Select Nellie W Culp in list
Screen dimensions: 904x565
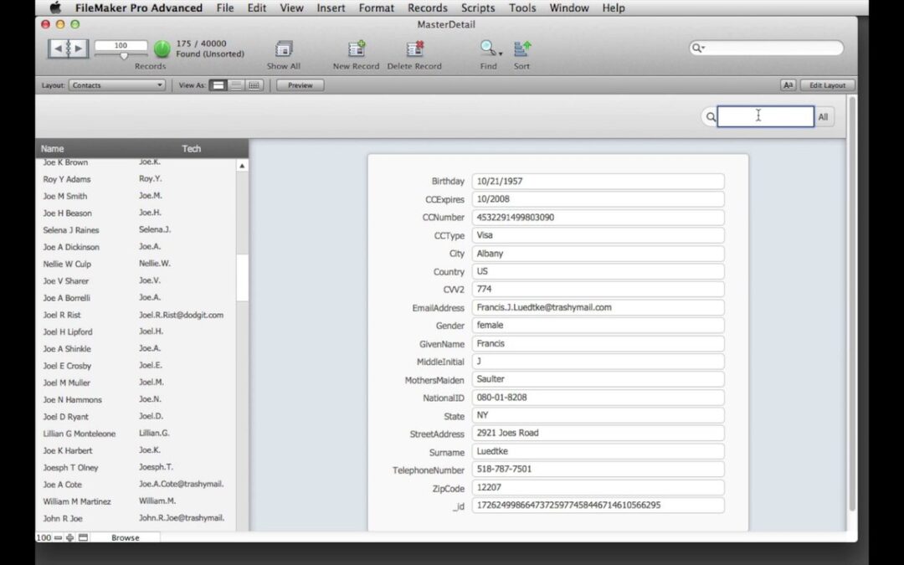pos(67,264)
